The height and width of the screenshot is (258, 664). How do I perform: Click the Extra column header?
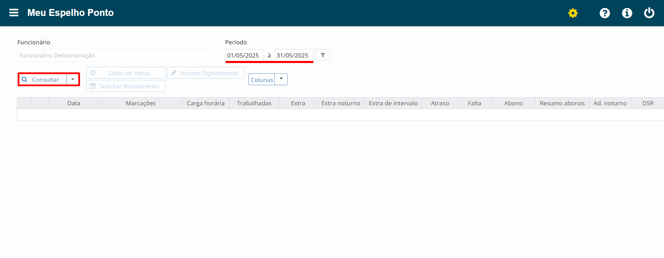[x=298, y=103]
